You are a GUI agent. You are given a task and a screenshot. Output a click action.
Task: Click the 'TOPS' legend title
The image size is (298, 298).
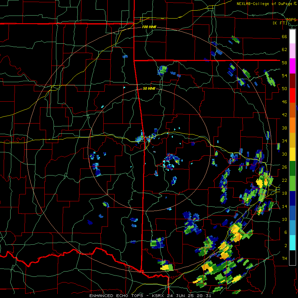point(291,20)
